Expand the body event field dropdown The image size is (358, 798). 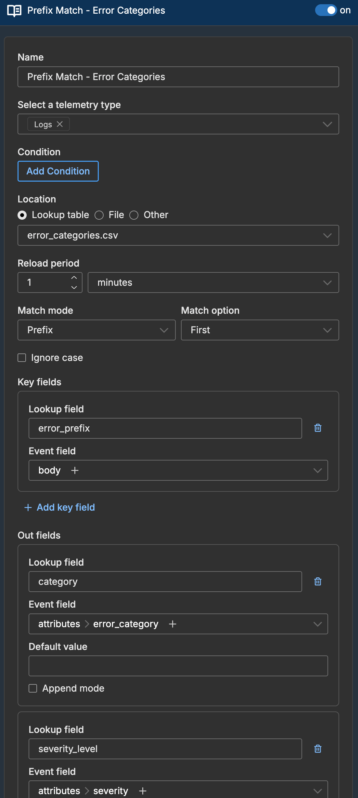[317, 471]
